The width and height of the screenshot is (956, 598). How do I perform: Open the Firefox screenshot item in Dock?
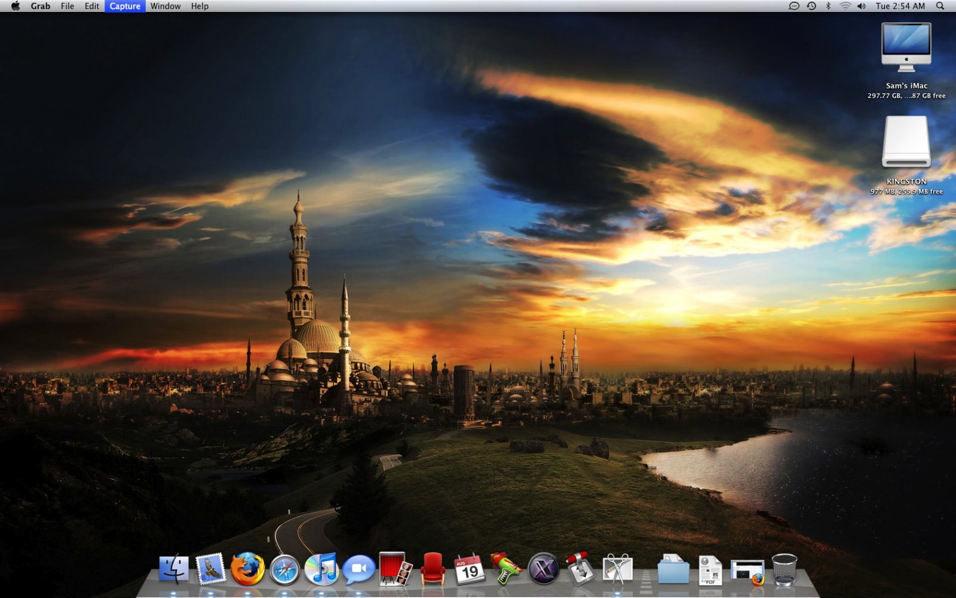coord(747,572)
